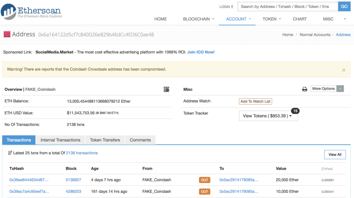
Task: Click the ETH Balance value 13,000.454488113668079212 Ether
Action: click(99, 101)
